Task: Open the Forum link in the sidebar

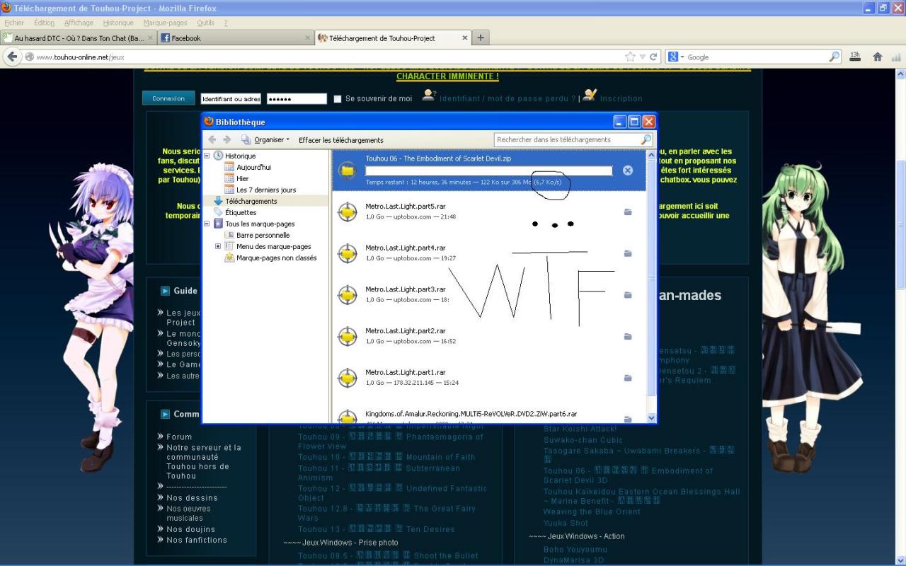Action: coord(179,437)
